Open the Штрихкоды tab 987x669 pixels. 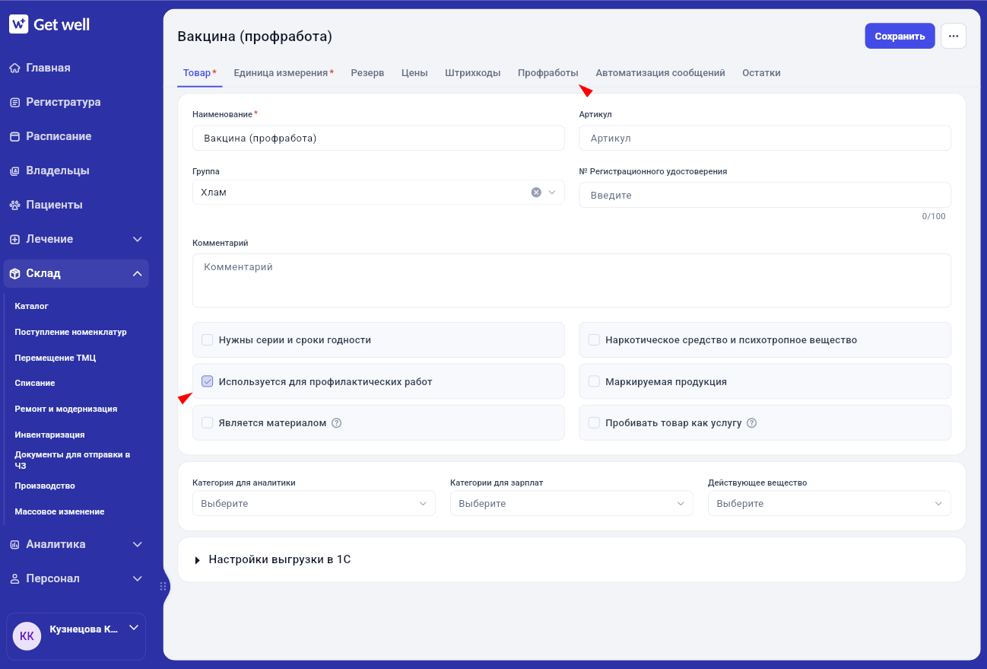[x=473, y=73]
